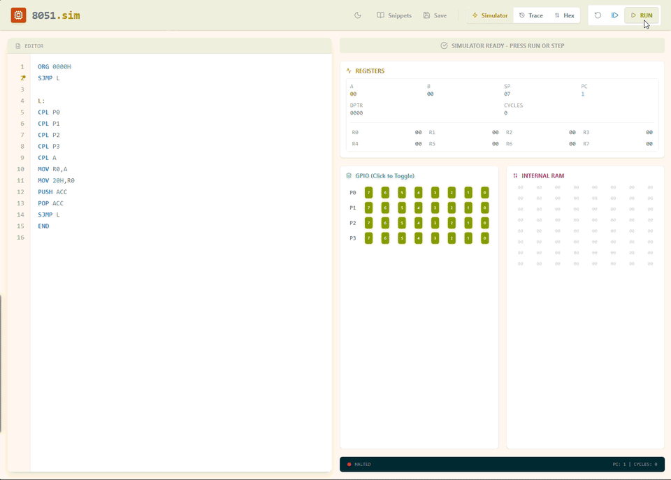Select the Simulator tab
Viewport: 671px width, 480px height.
pyautogui.click(x=490, y=15)
